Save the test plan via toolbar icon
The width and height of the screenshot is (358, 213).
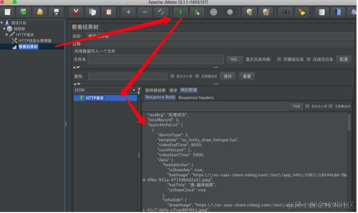click(57, 12)
